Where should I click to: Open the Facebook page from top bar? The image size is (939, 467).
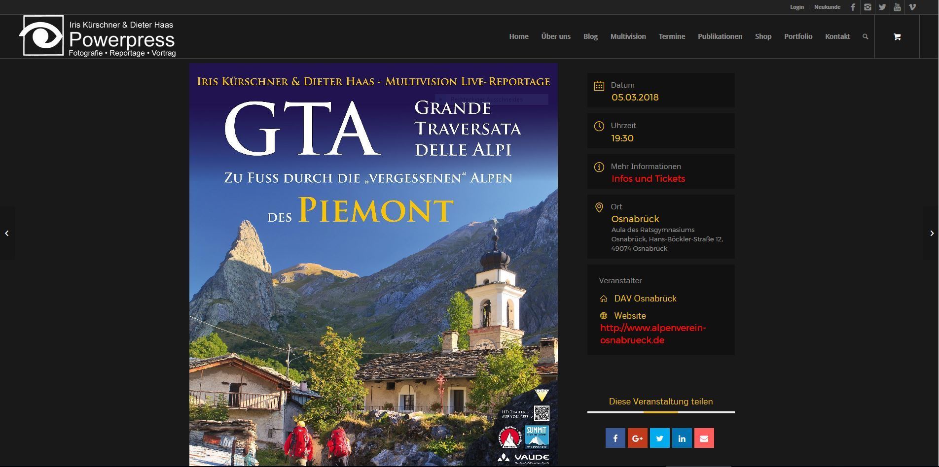[853, 7]
